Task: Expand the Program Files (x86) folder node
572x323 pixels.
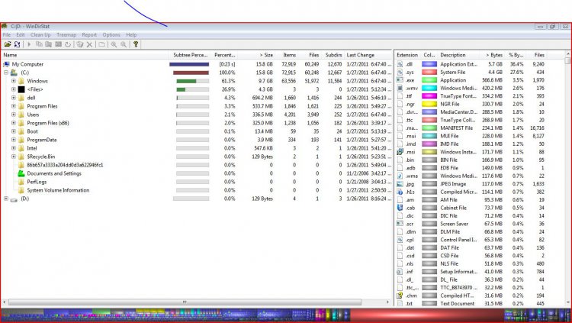Action: (x=14, y=123)
